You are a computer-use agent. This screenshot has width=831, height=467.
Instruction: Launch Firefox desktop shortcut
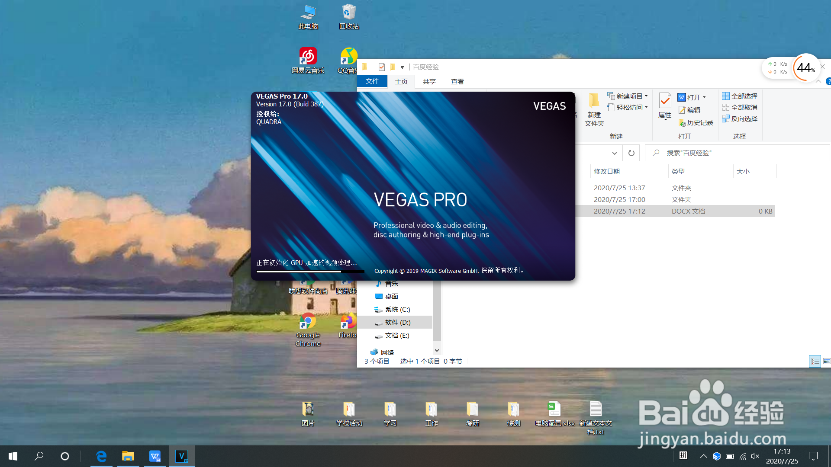click(x=348, y=326)
